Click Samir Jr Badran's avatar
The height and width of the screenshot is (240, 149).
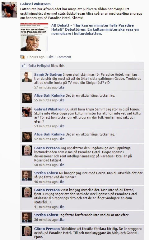point(27,77)
